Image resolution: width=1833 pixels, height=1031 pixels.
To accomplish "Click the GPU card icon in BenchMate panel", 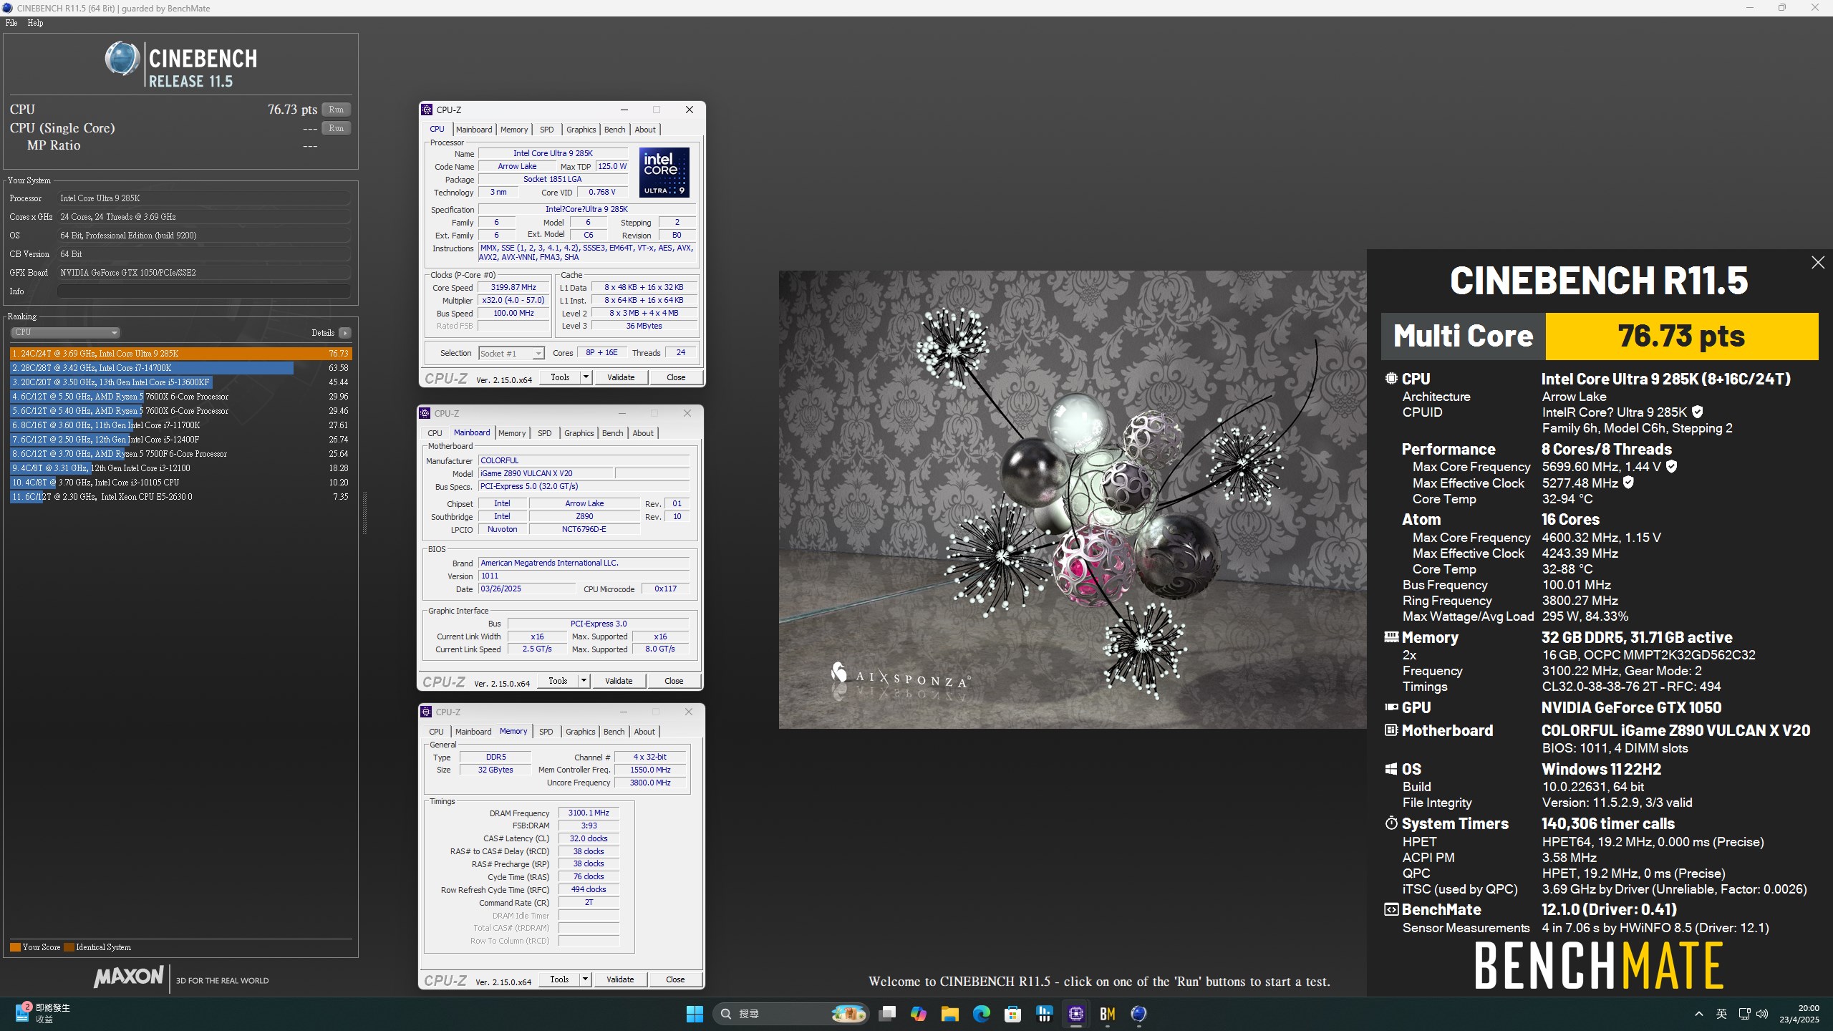I will [x=1391, y=707].
